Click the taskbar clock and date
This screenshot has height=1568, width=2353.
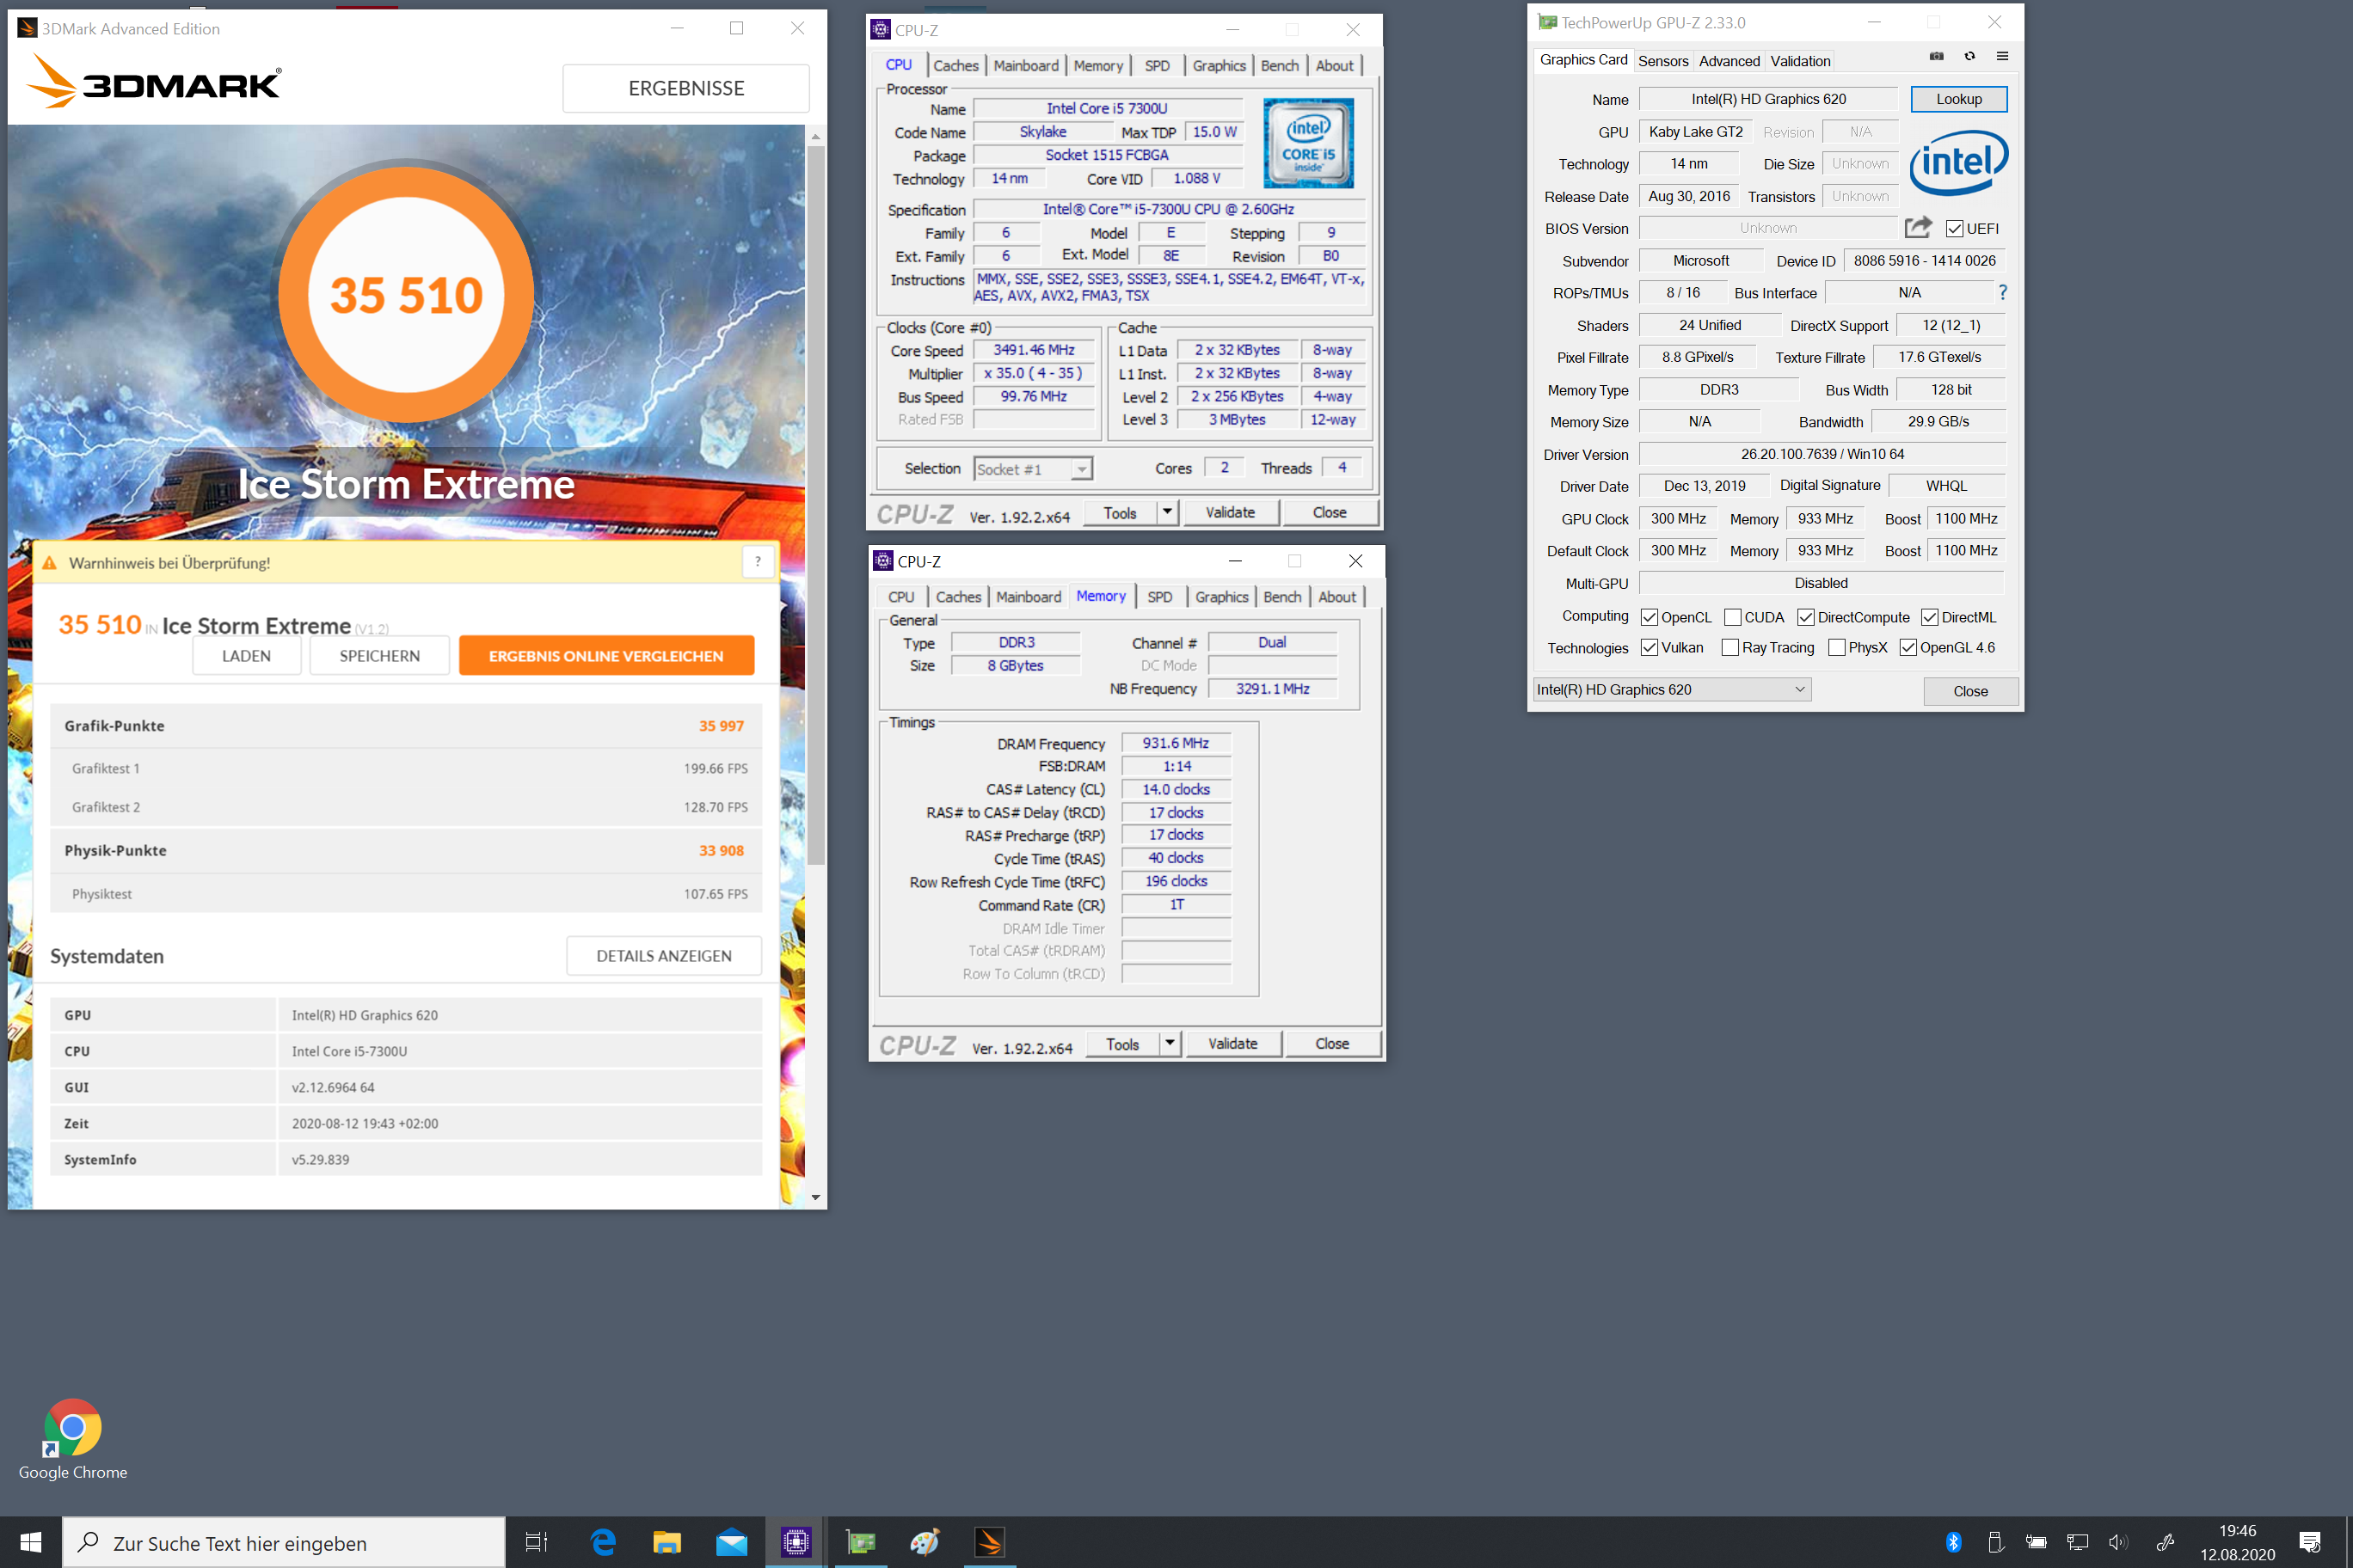2237,1542
